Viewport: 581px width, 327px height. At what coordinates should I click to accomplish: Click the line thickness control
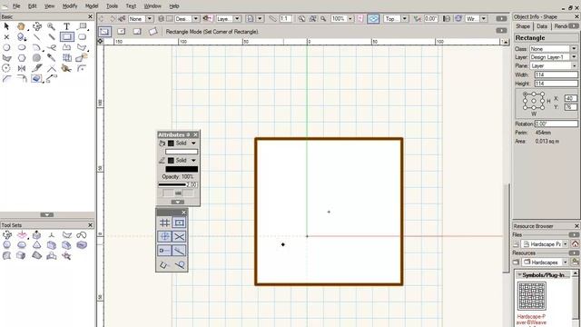[x=178, y=184]
